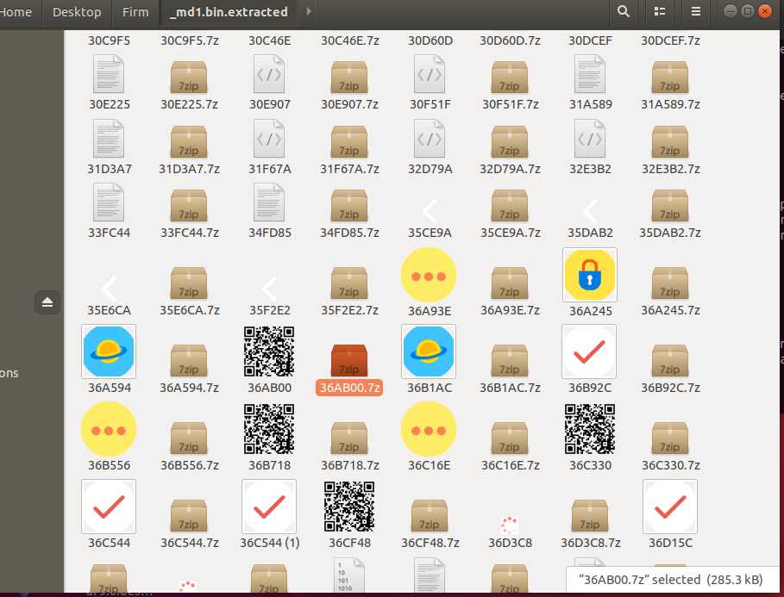
Task: Select the highlighted 36AB00.7z archive
Action: (x=349, y=361)
